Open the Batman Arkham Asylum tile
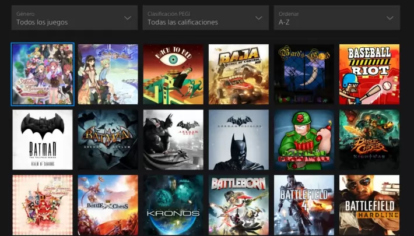The image size is (414, 236). [x=108, y=140]
